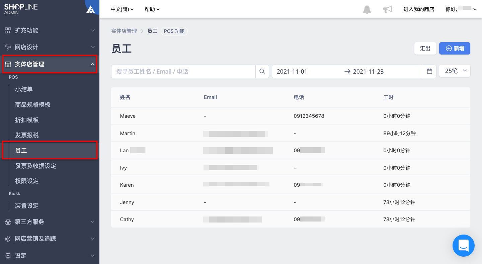
Task: Click the search magnifier icon
Action: [262, 71]
